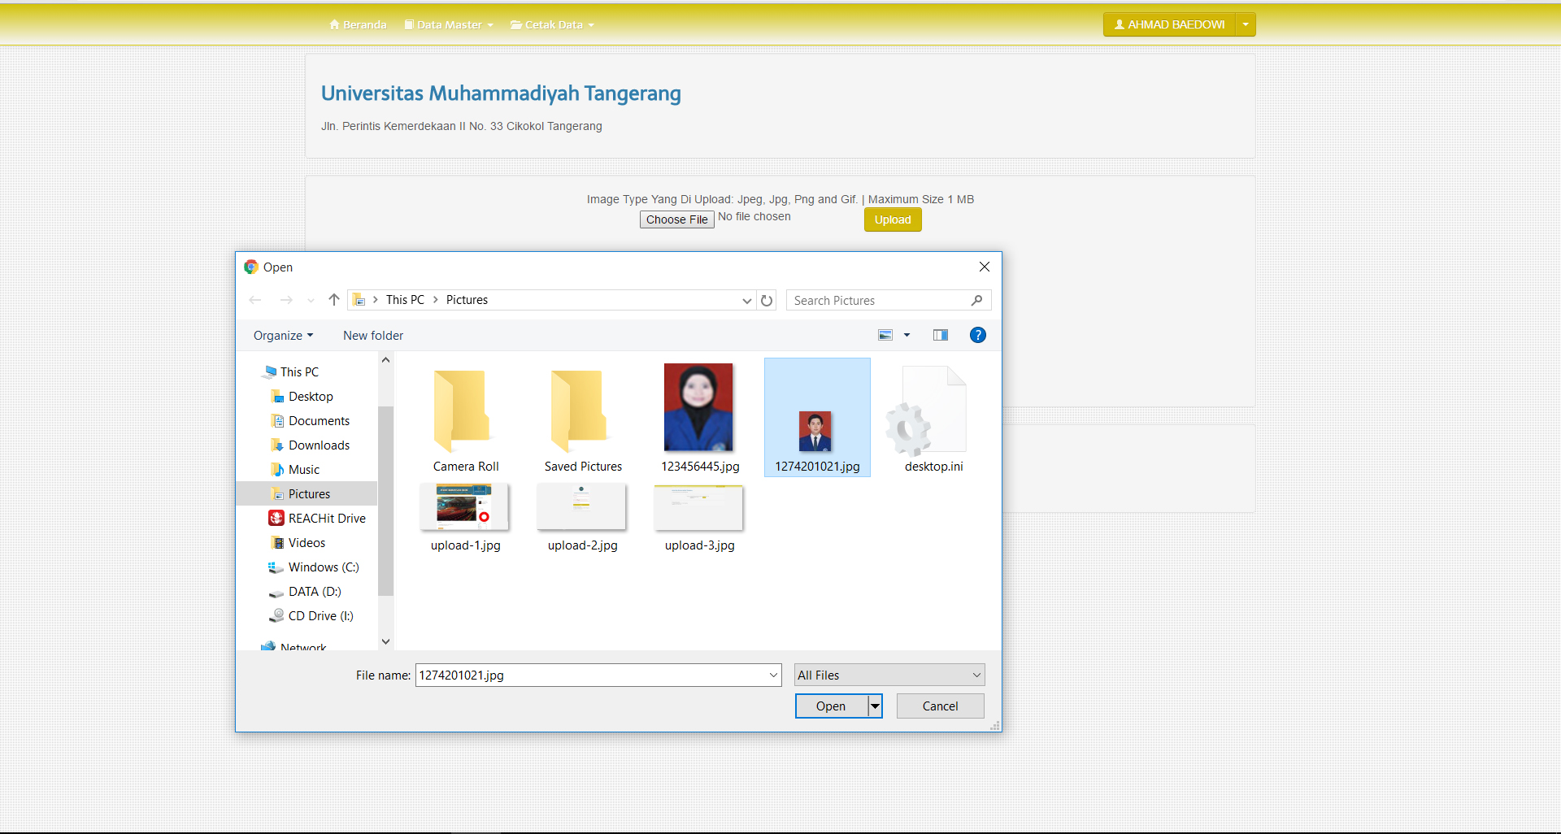Select the desktop.ini file
Screen dimensions: 1561x834
tap(934, 419)
